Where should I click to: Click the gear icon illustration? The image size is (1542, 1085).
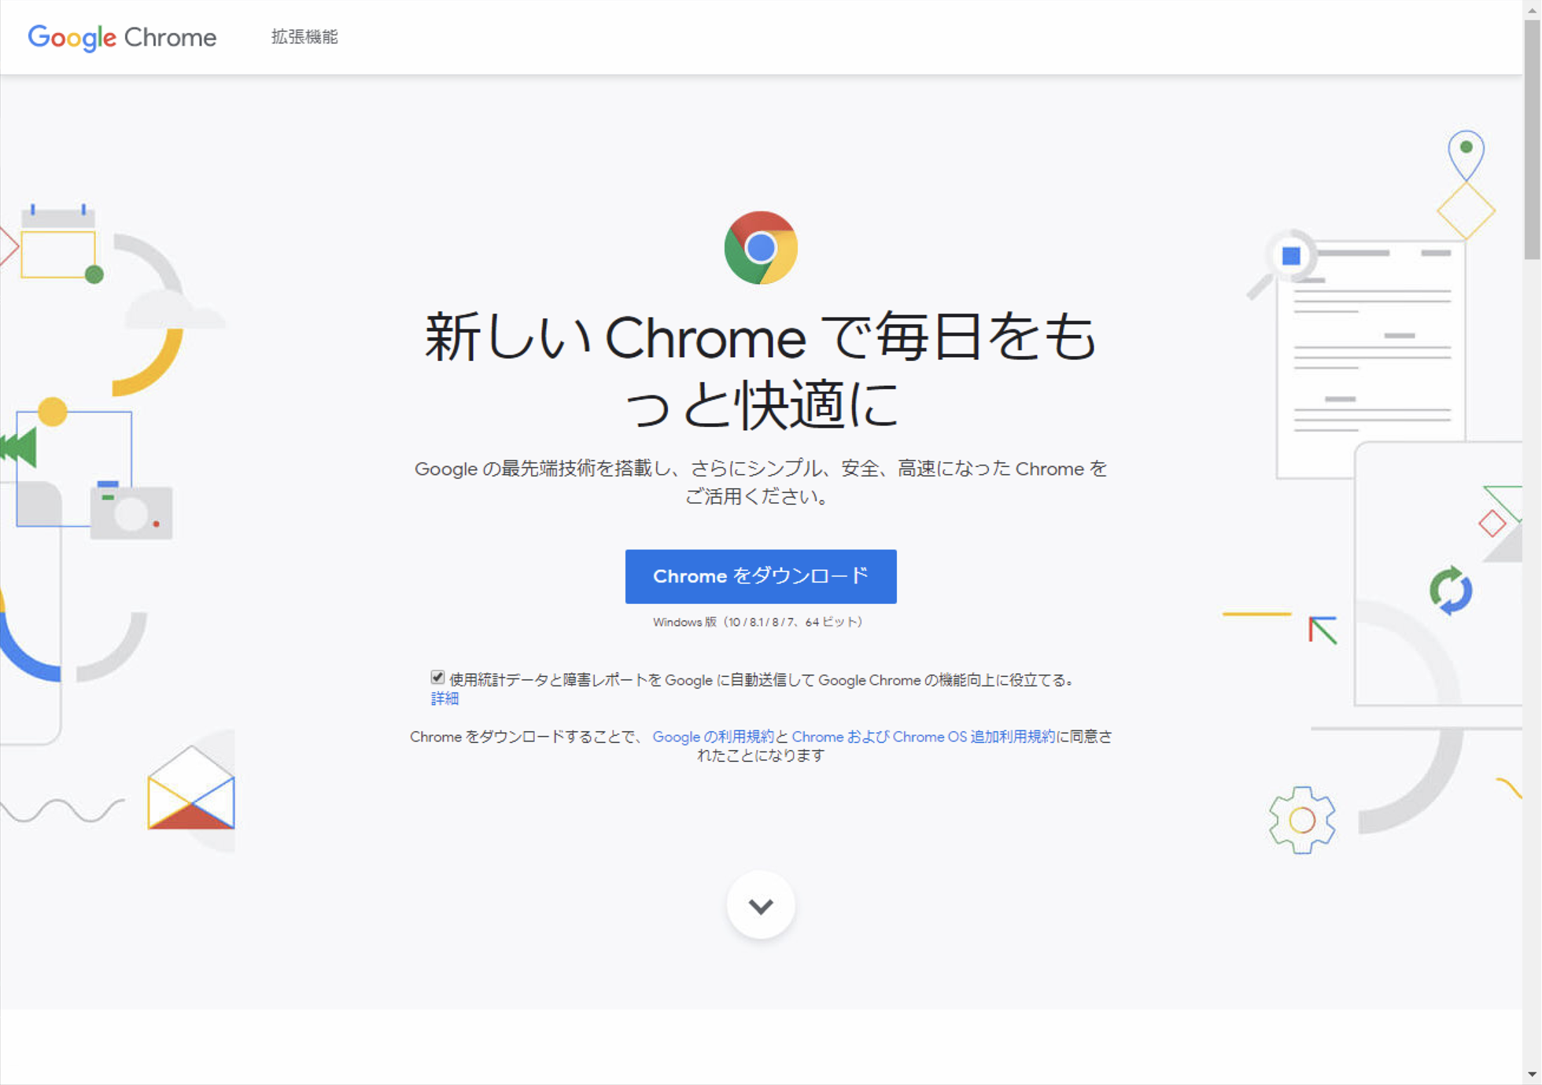click(1302, 820)
